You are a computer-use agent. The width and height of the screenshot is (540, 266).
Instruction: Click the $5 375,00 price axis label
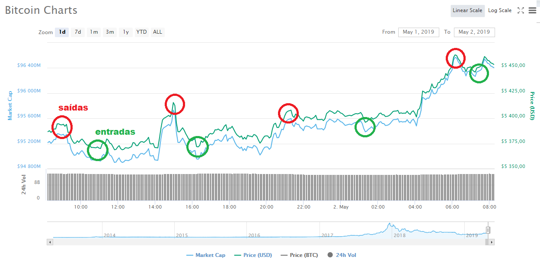513,142
